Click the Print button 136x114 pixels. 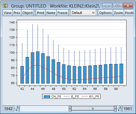point(41,13)
